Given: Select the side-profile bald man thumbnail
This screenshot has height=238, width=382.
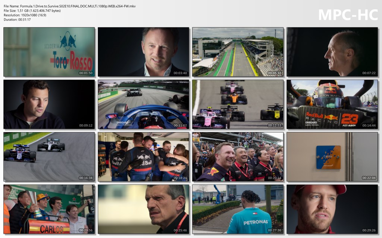Looking at the screenshot, I should [332, 52].
